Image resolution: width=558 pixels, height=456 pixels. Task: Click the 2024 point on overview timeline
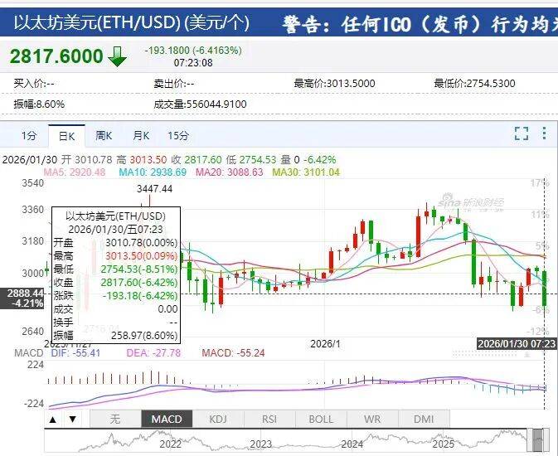(x=352, y=444)
